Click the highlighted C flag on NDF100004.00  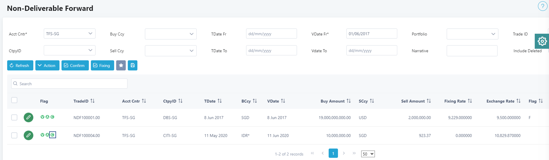(x=52, y=135)
